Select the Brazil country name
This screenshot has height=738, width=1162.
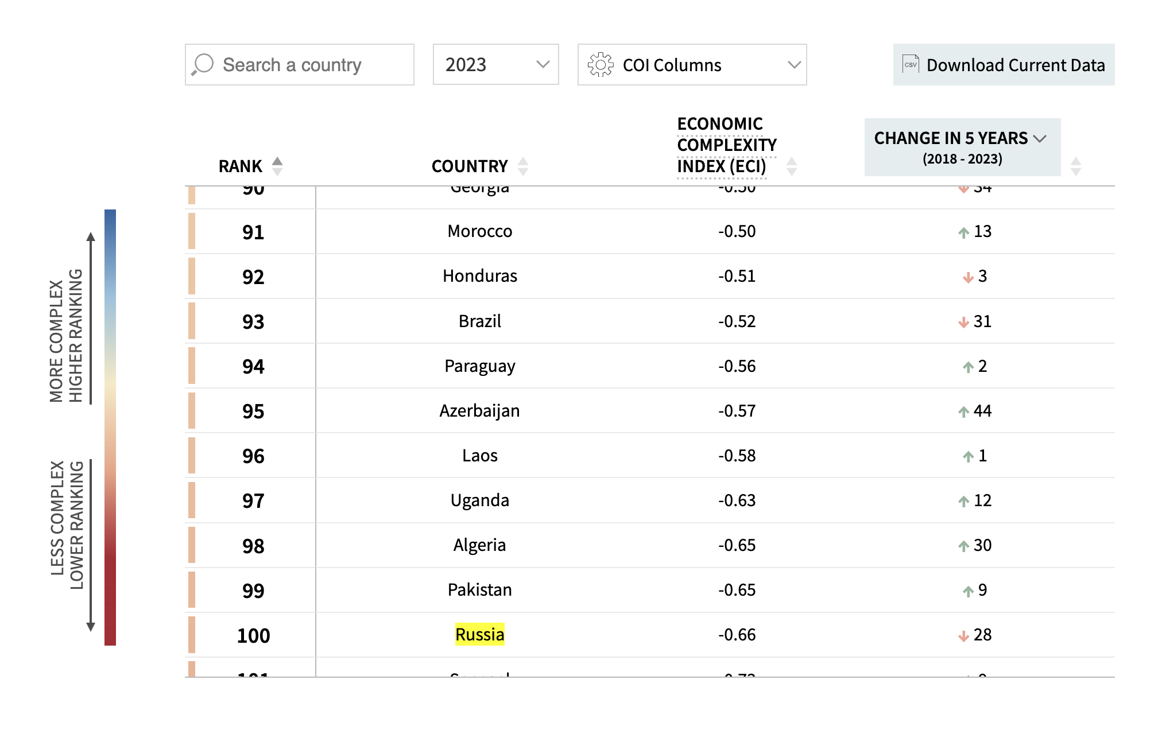point(480,321)
